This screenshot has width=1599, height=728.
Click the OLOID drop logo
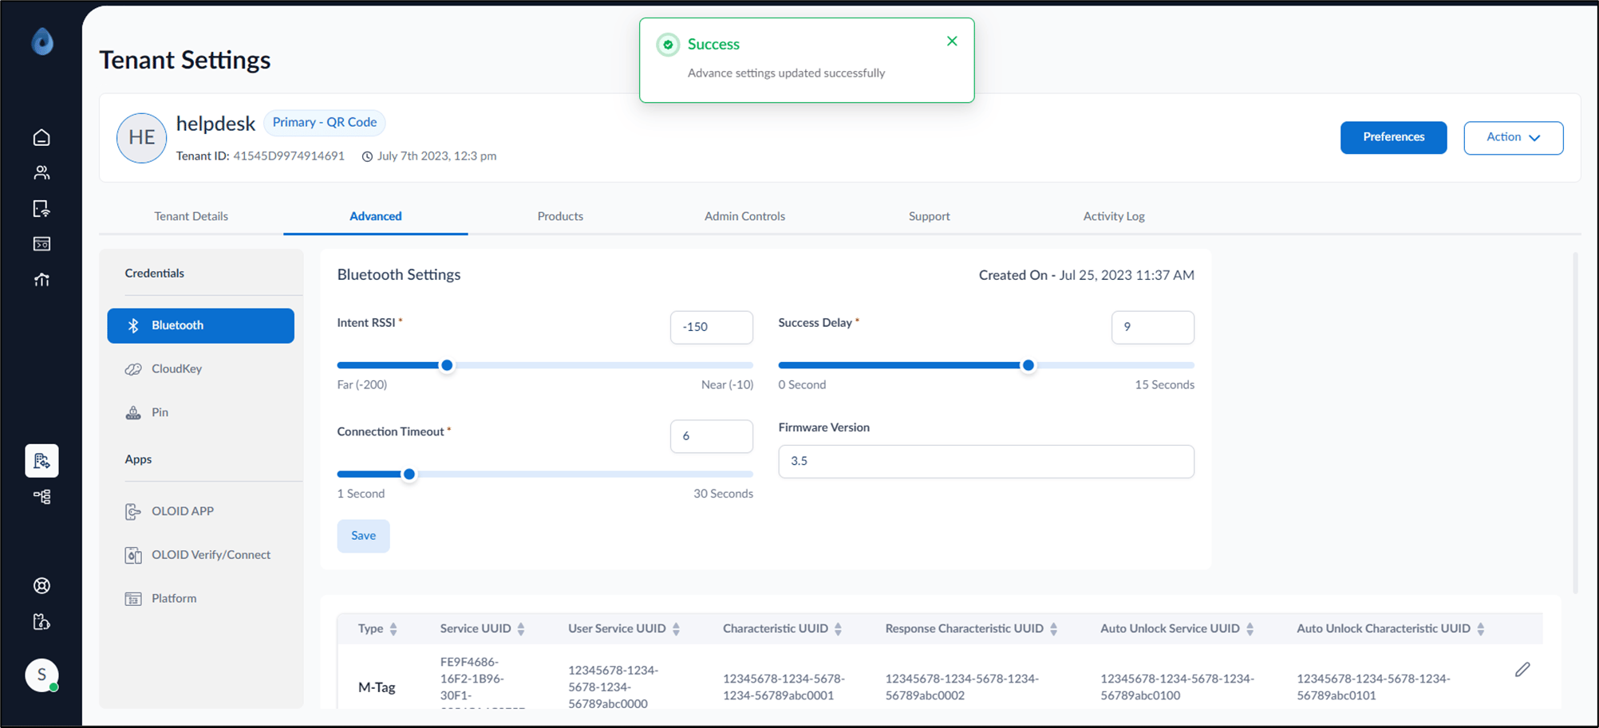(42, 41)
